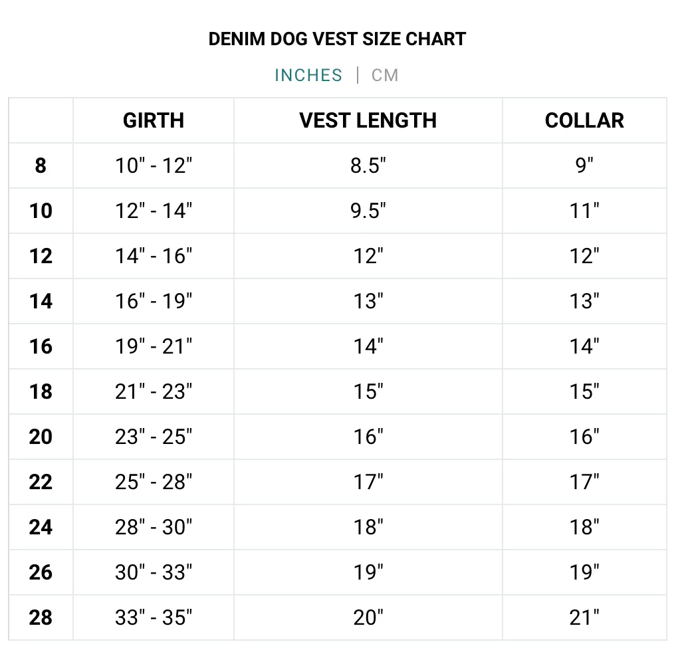Viewport: 682px width, 654px height.
Task: Click the 16" - 19" girth cell
Action: click(154, 301)
